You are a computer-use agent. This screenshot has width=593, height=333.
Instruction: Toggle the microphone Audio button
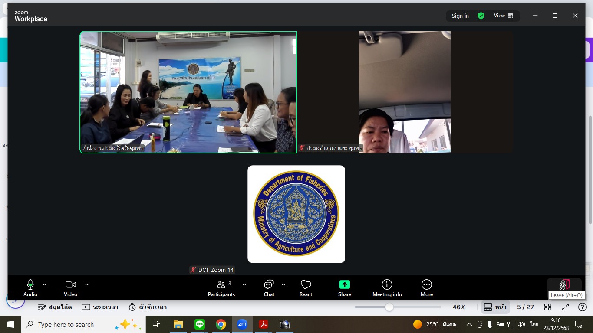[30, 288]
